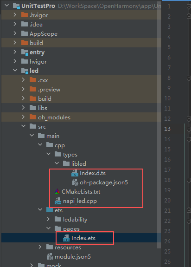
Task: Select the oh-package.json5 file
Action: pos(104,182)
